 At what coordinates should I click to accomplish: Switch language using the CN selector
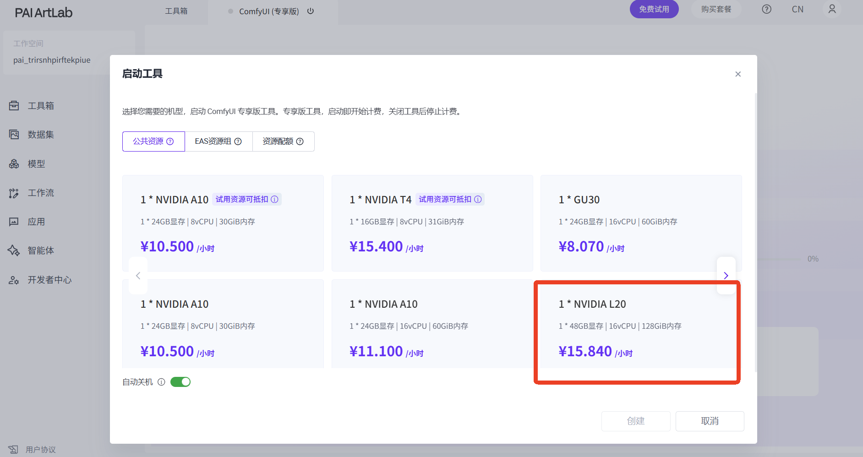pos(797,9)
